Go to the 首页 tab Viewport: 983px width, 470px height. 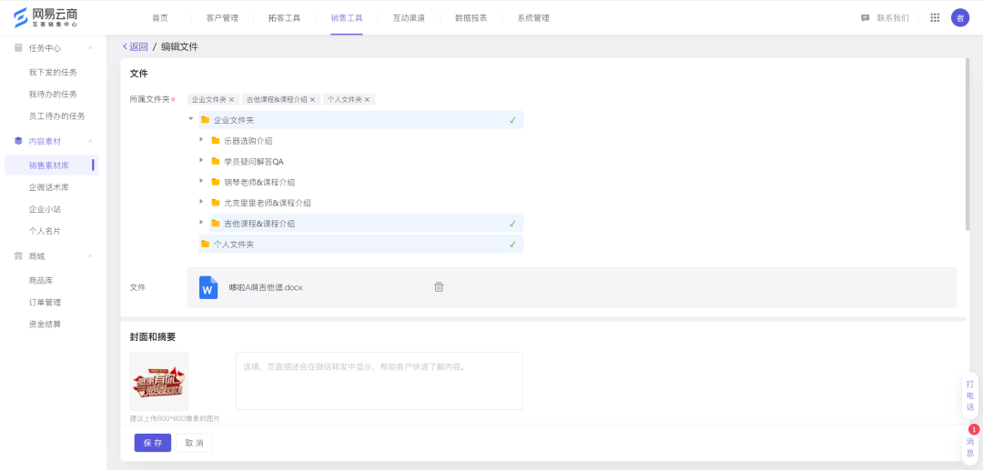coord(160,18)
